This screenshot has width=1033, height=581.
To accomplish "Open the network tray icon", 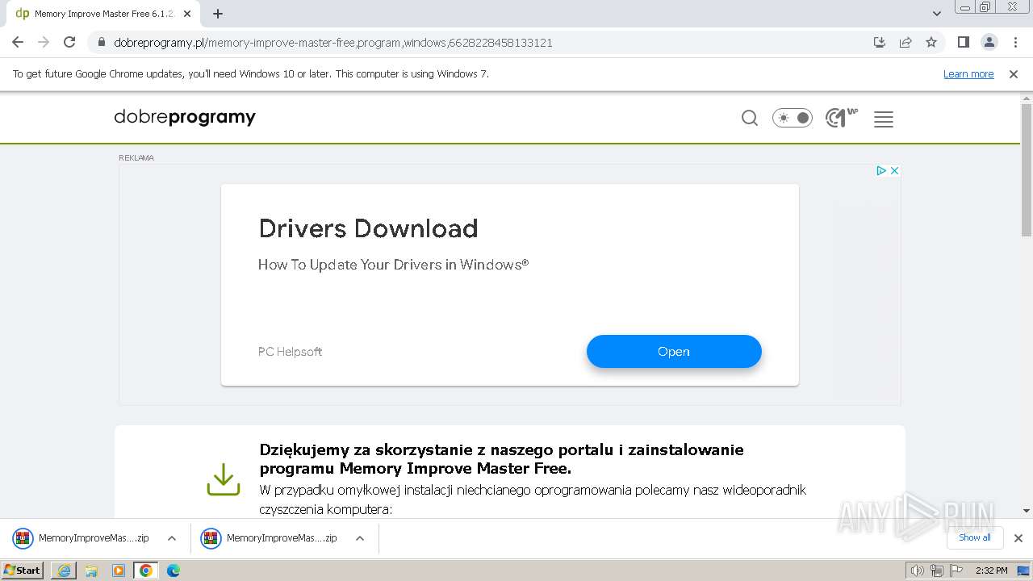I will pyautogui.click(x=937, y=571).
